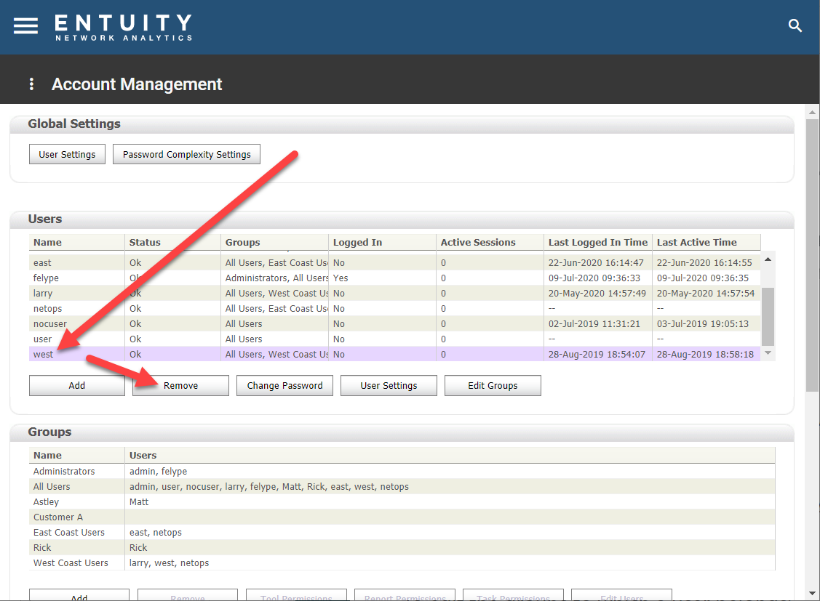Click page scroll up arrow

812,112
